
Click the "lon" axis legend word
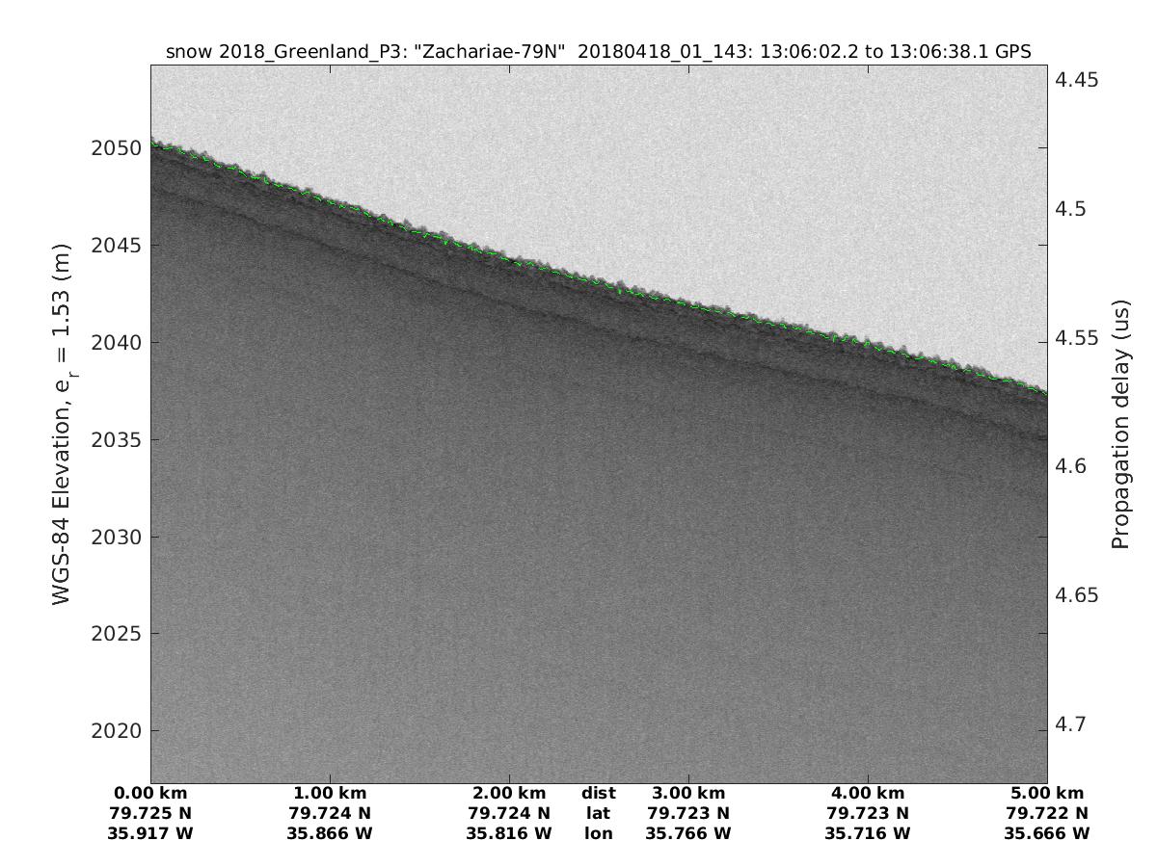coord(599,834)
